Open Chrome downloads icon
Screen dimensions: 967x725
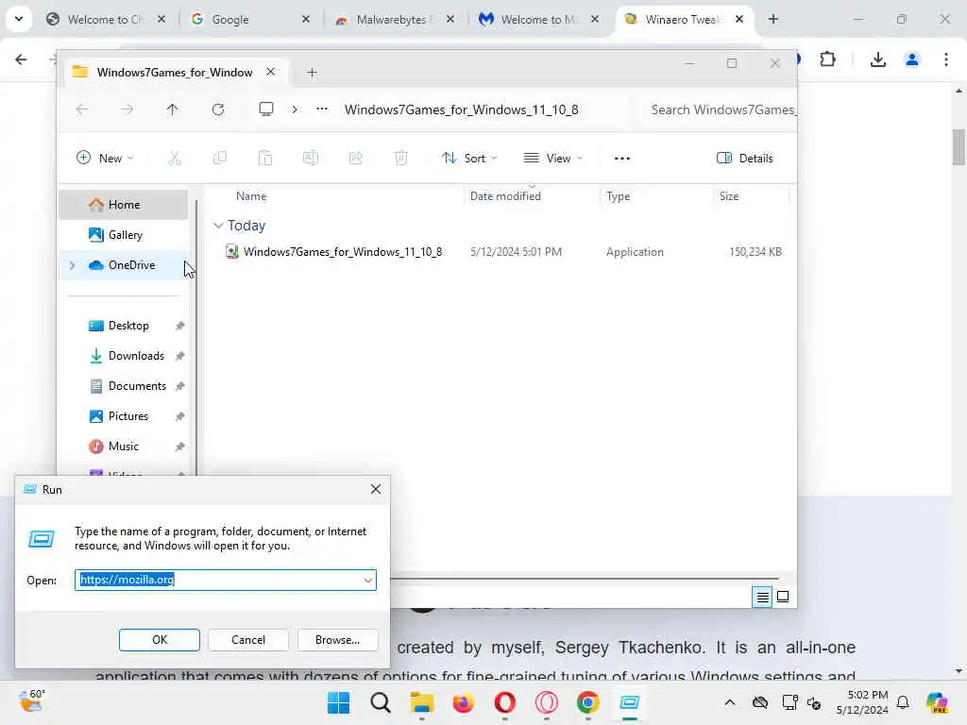(877, 59)
